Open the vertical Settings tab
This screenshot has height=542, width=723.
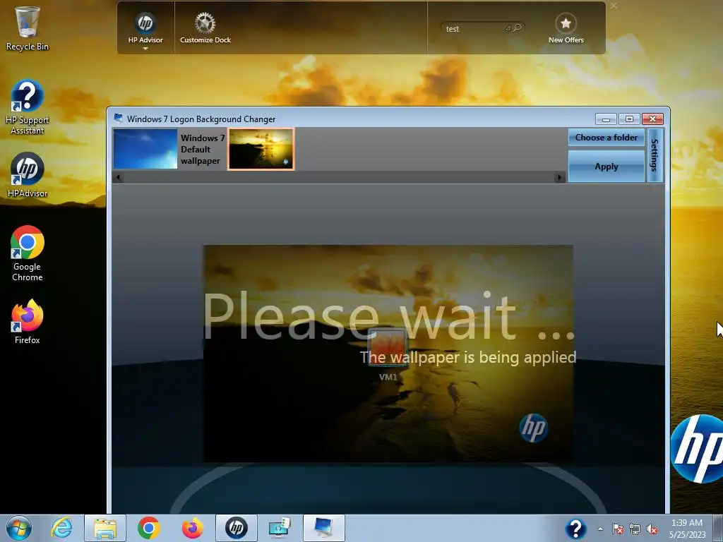click(x=655, y=155)
